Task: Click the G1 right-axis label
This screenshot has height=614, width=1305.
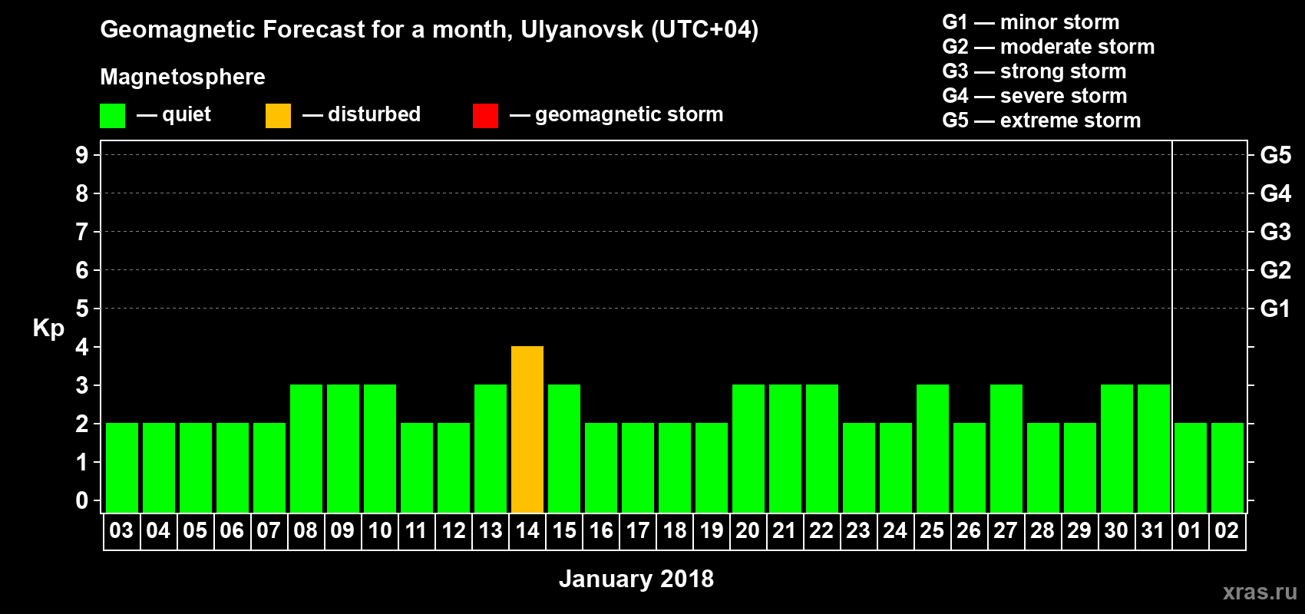Action: point(1276,309)
